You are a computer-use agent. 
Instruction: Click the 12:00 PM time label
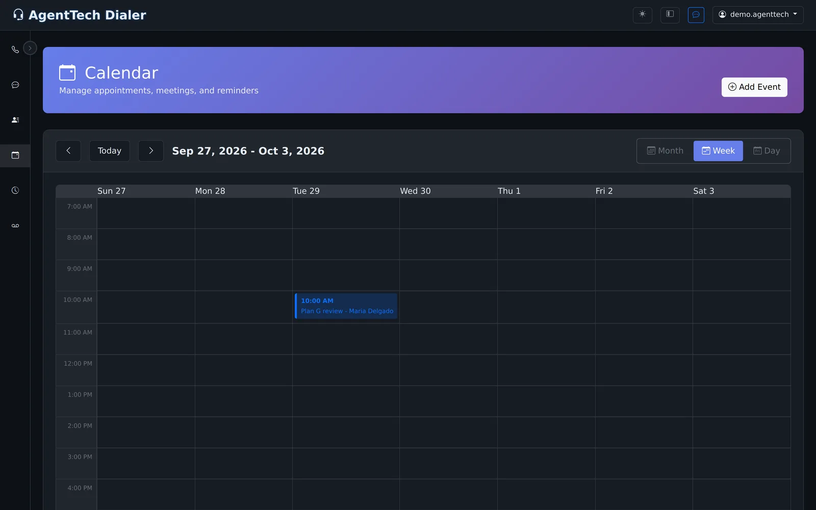pos(78,364)
